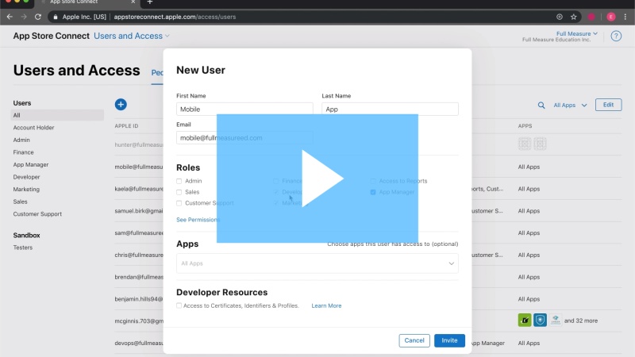
Task: Click First Name field
Action: [244, 109]
